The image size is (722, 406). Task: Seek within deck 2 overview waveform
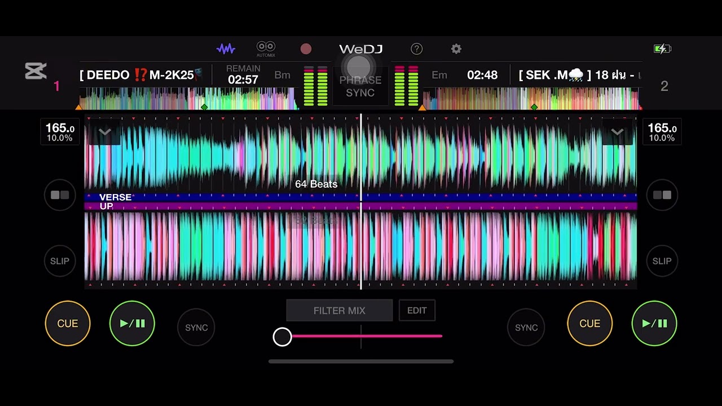pos(532,99)
